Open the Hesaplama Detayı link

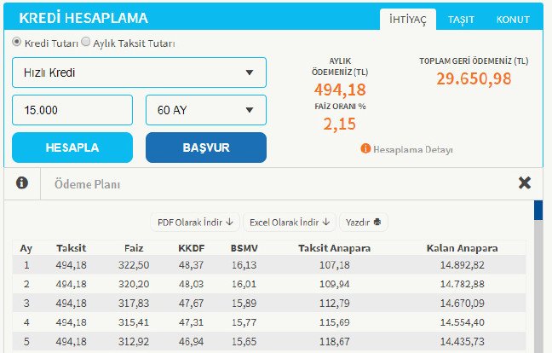click(x=412, y=149)
